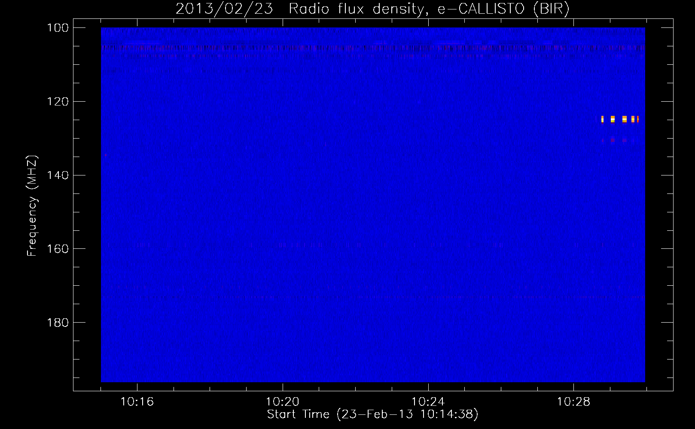Click the 160 frequency tick label

[x=58, y=249]
